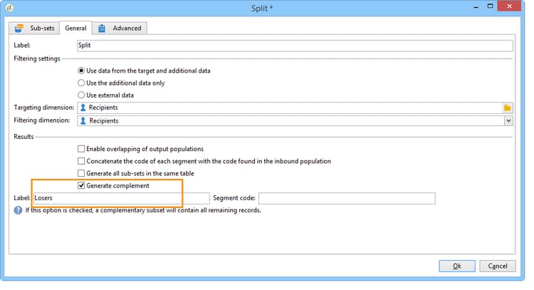This screenshot has width=534, height=290.
Task: Click the Segment code input field
Action: coord(347,198)
